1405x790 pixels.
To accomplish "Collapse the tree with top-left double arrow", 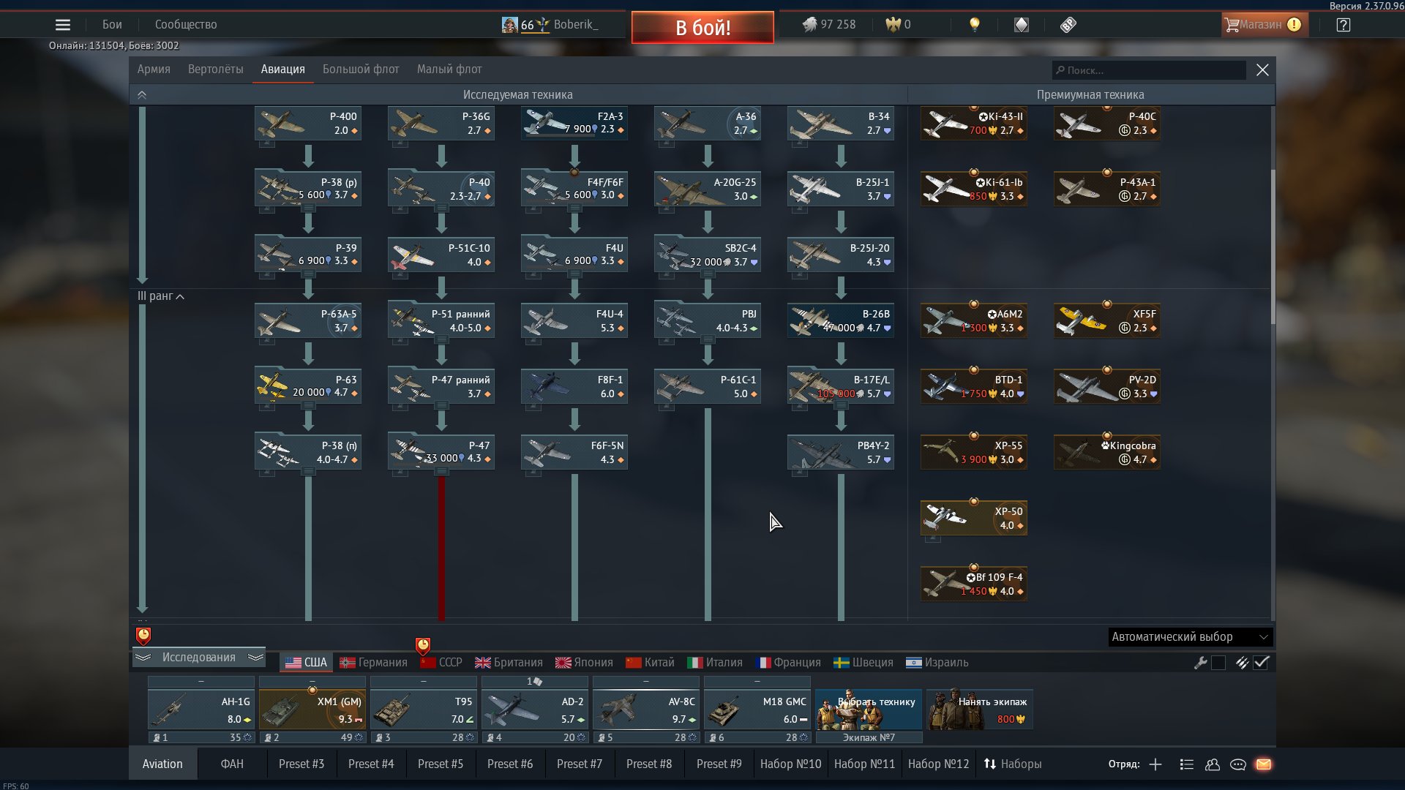I will coord(142,95).
